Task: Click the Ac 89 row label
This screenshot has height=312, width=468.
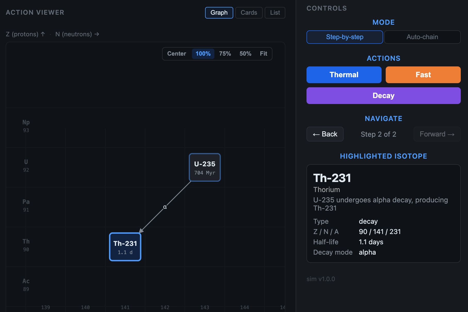Action: tap(26, 285)
